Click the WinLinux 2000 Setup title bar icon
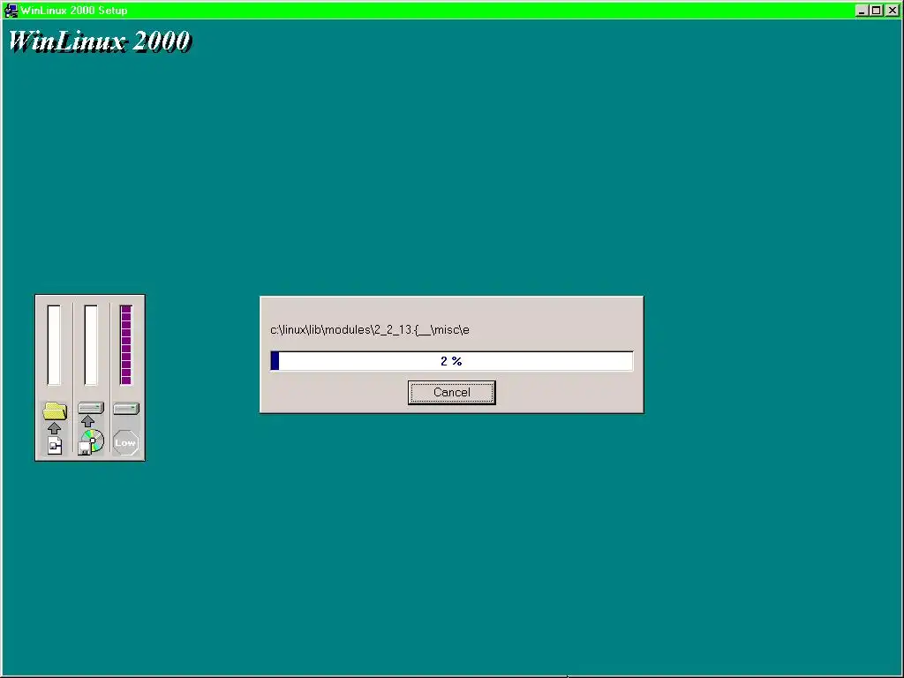The width and height of the screenshot is (904, 678). coord(11,10)
